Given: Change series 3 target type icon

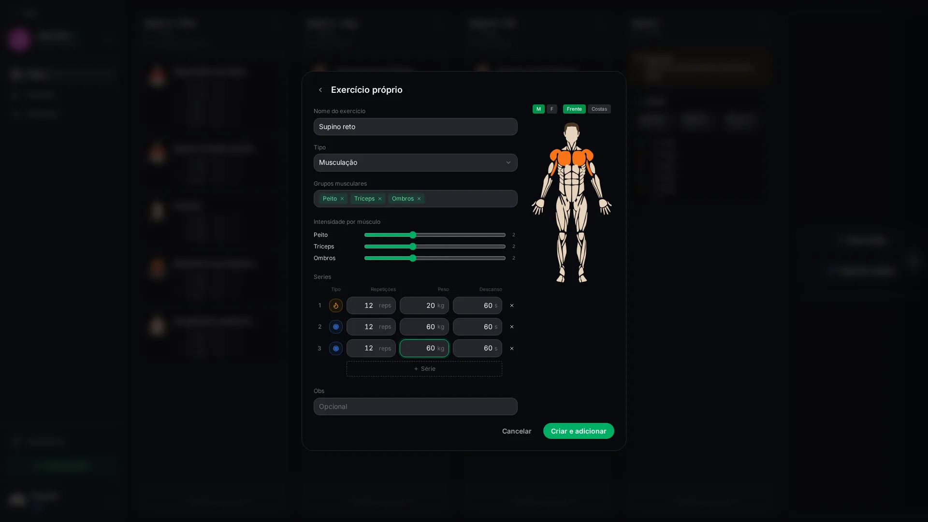Looking at the screenshot, I should click(x=336, y=348).
